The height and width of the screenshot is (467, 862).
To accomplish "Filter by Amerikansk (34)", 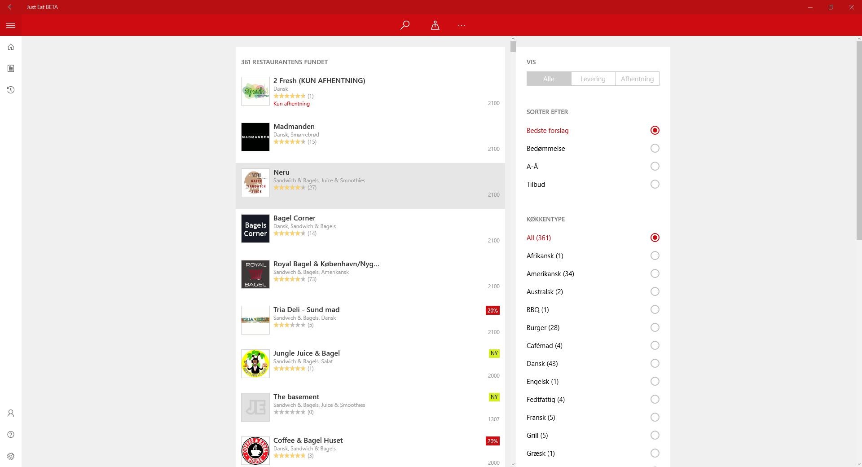I will (x=593, y=273).
